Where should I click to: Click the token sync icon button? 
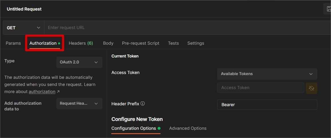pyautogui.click(x=312, y=88)
